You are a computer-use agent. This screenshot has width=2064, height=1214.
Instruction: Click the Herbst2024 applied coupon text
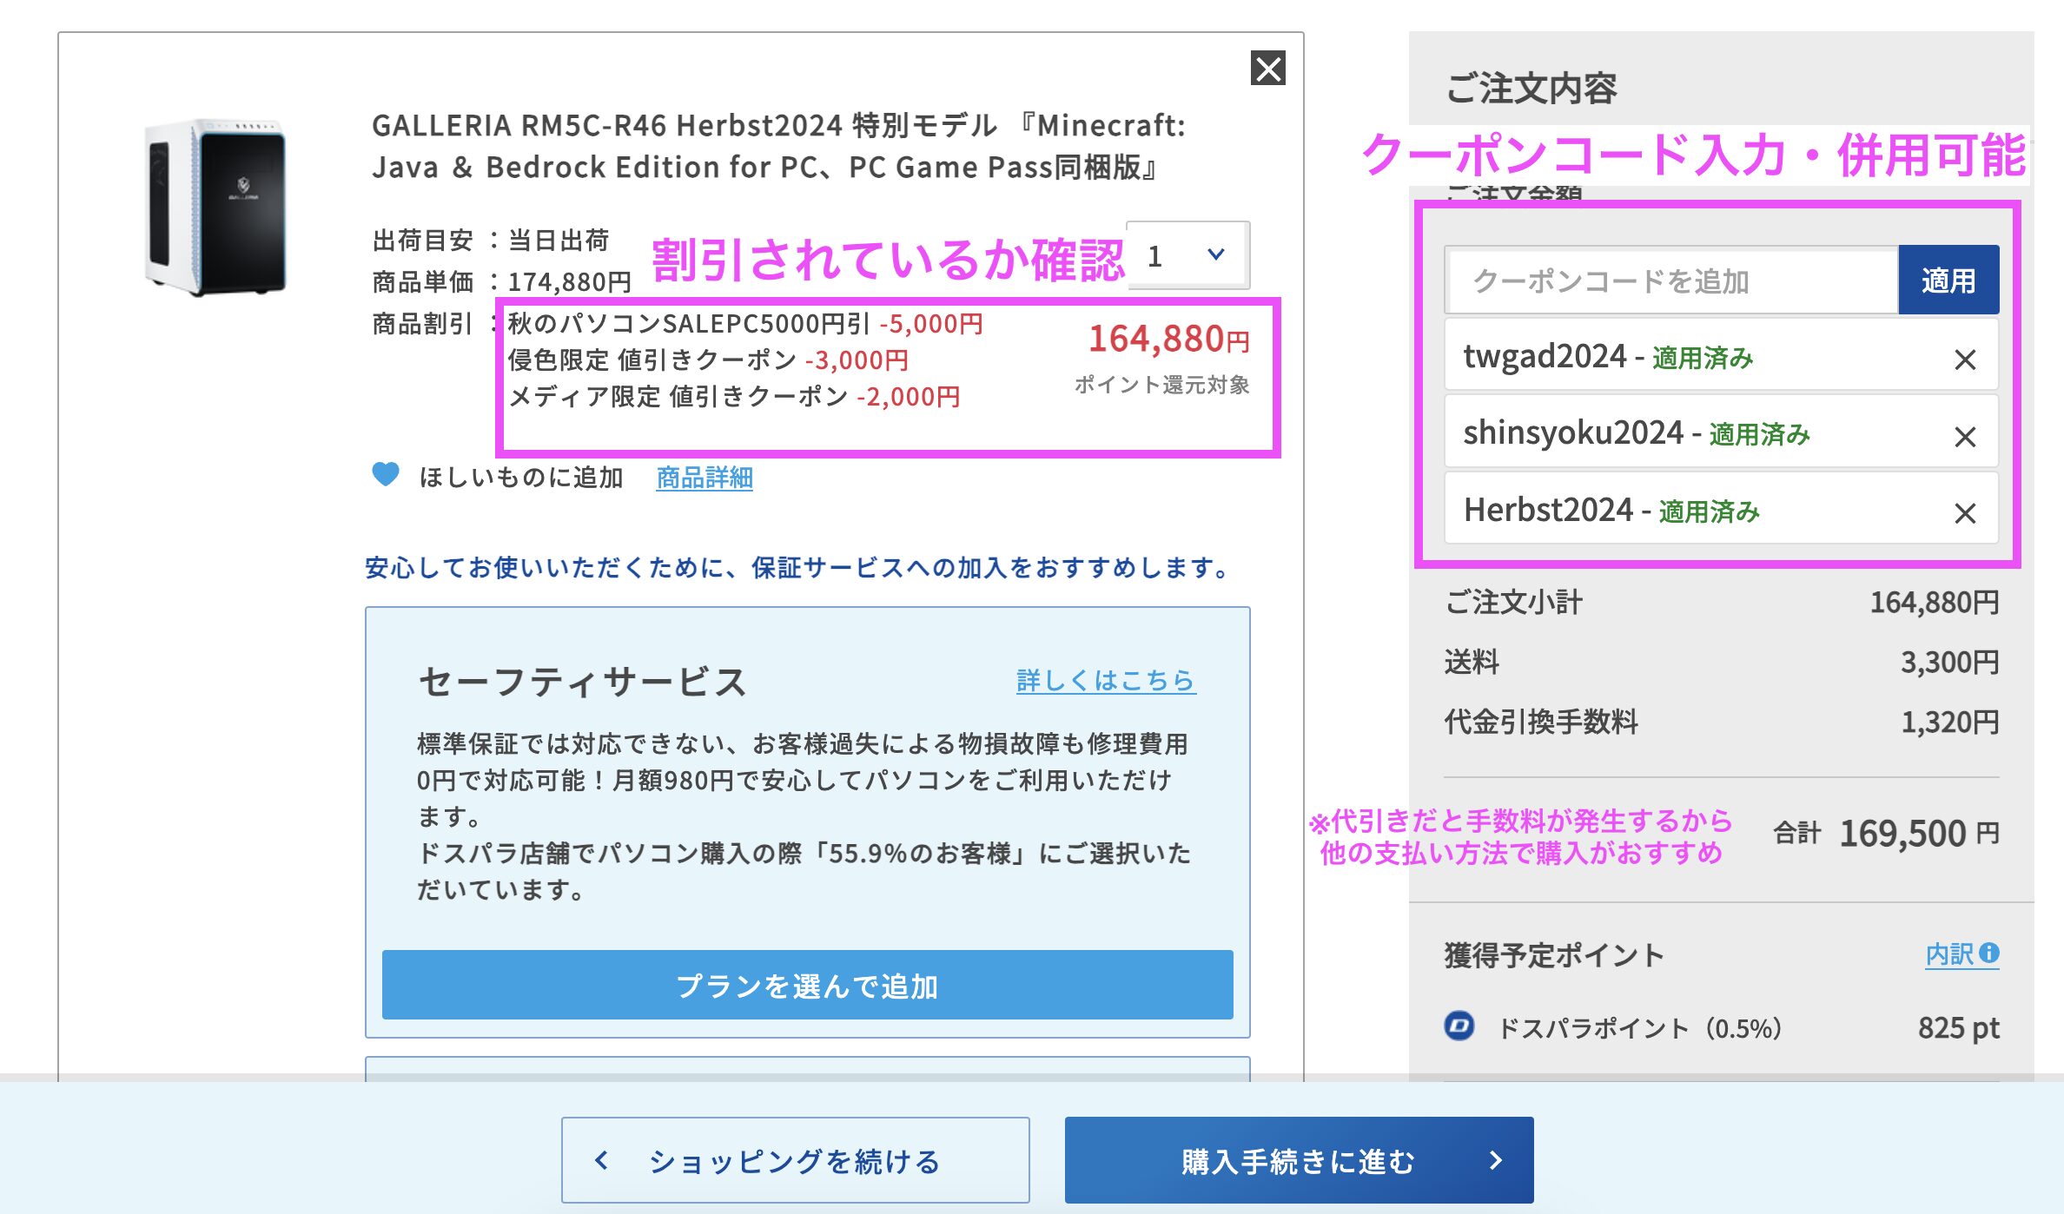(x=1611, y=511)
